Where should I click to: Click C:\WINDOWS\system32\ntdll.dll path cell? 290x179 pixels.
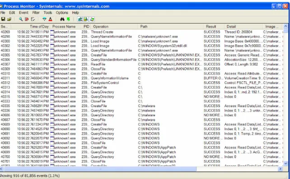(162, 46)
